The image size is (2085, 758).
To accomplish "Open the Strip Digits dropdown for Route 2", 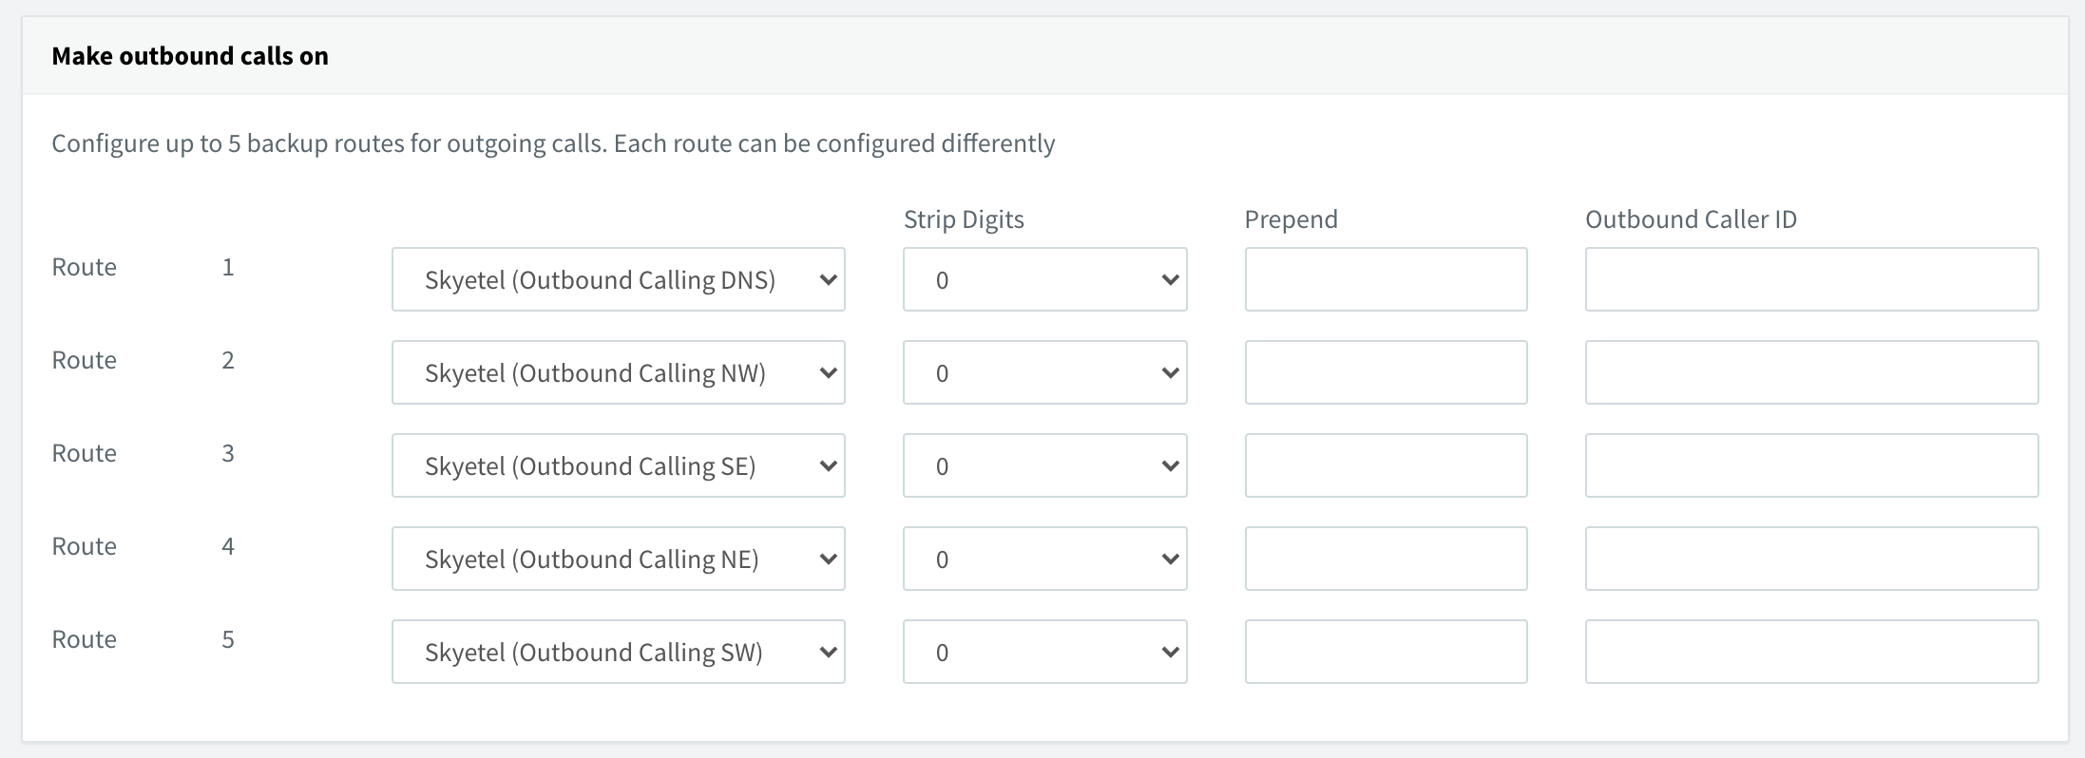I will click(1045, 372).
